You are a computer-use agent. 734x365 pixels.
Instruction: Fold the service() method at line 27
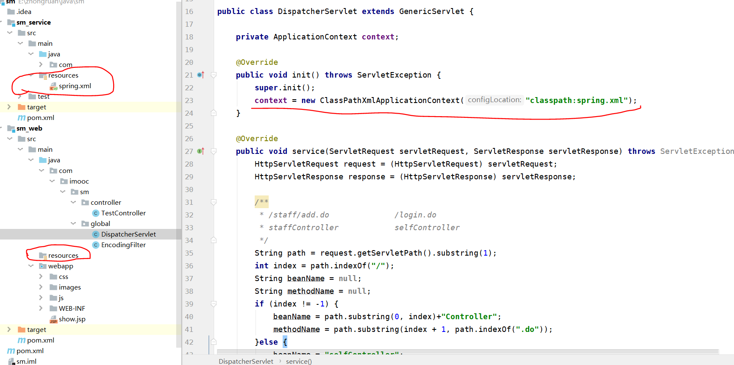pyautogui.click(x=214, y=151)
